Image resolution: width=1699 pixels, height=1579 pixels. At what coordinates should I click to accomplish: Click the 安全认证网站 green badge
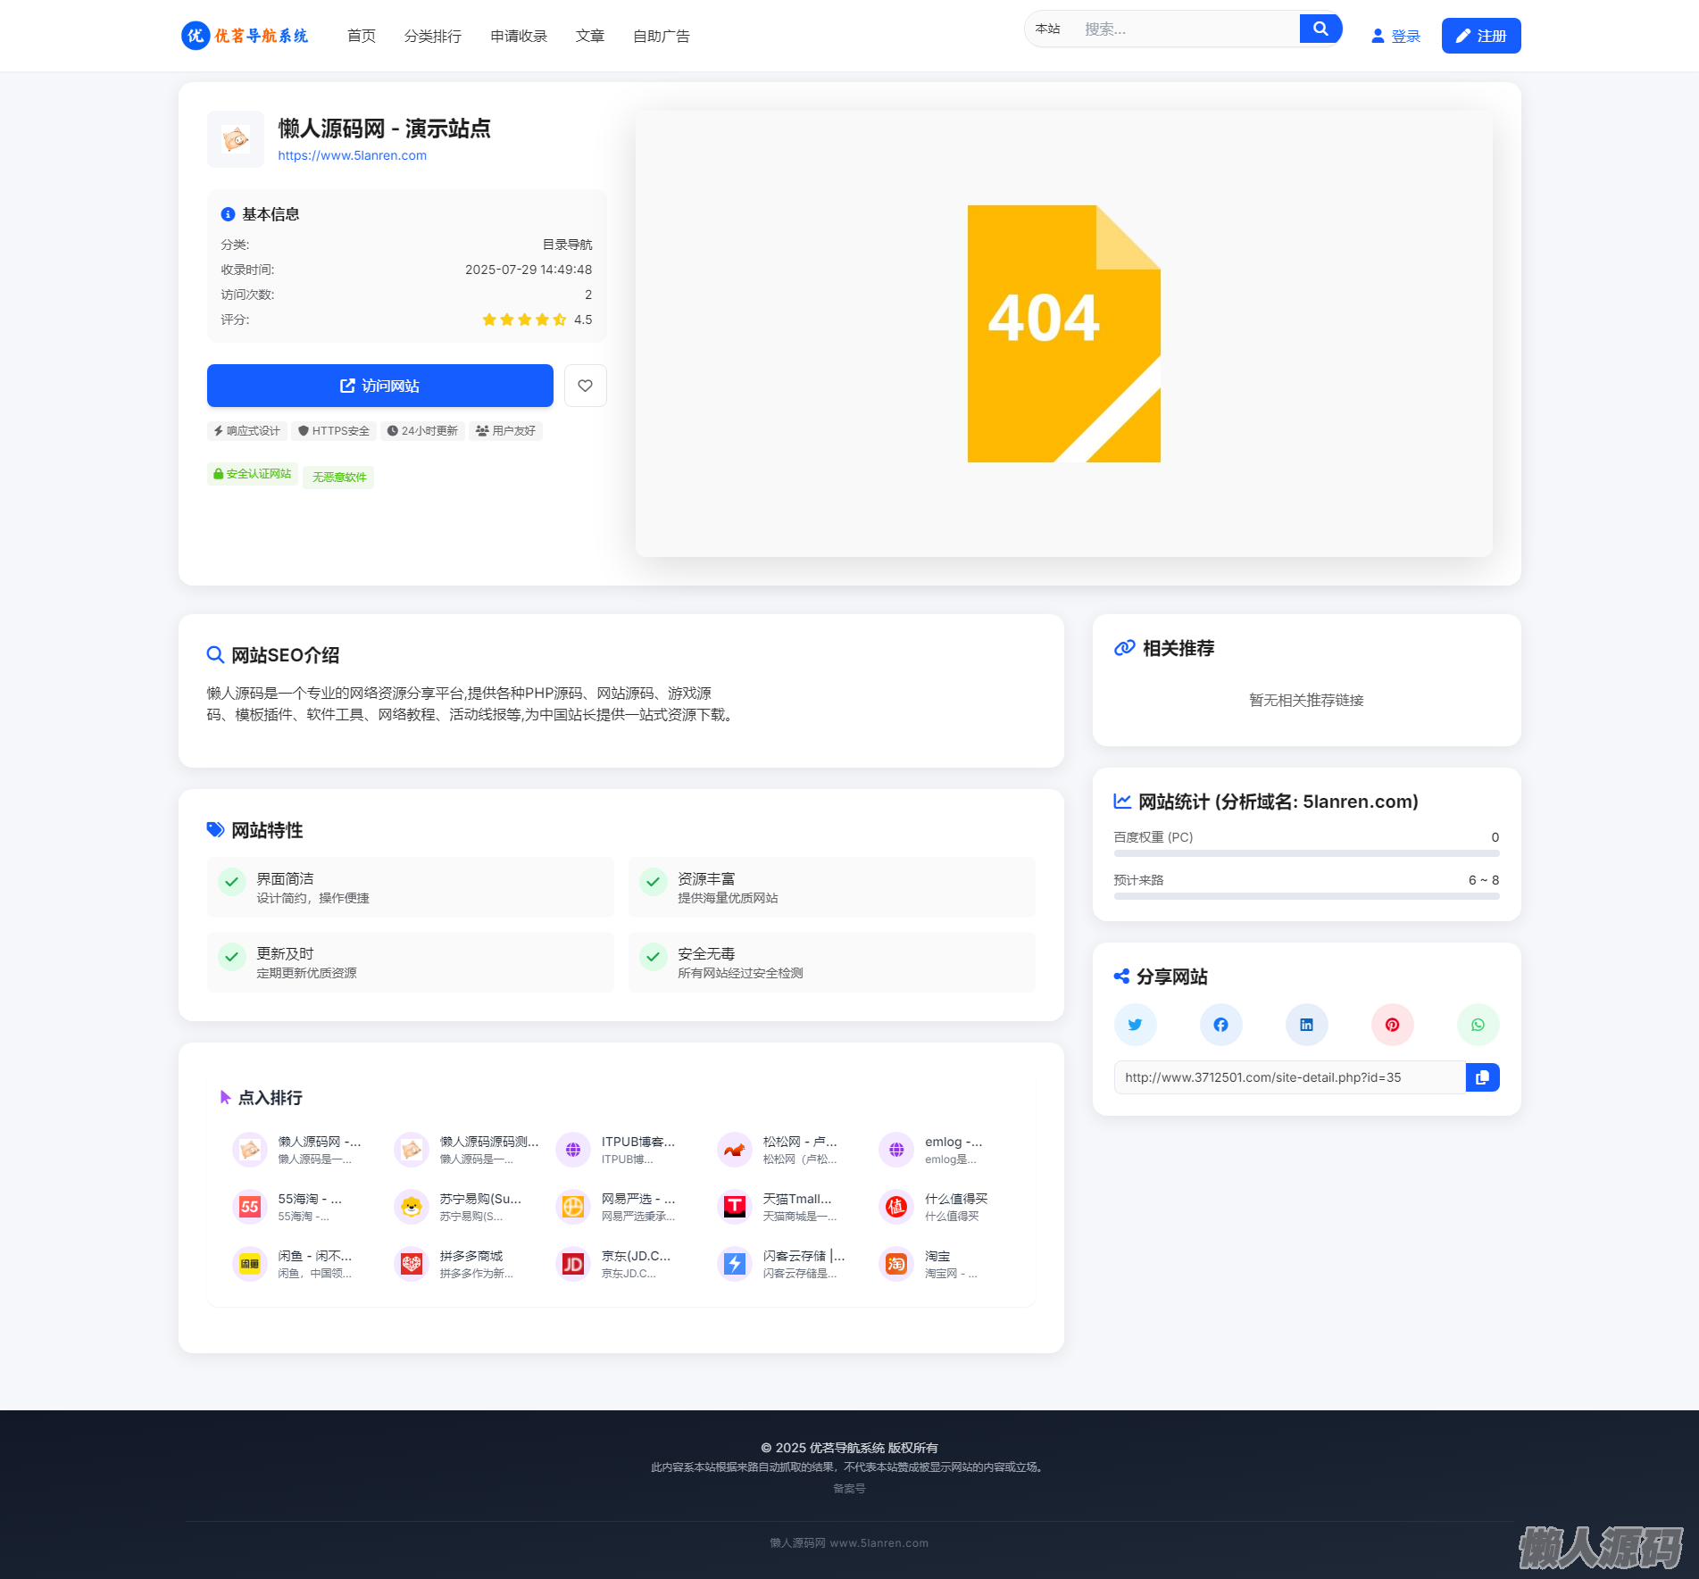point(253,474)
